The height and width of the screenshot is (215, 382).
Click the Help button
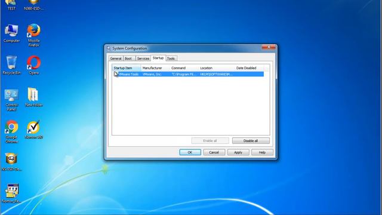(262, 152)
